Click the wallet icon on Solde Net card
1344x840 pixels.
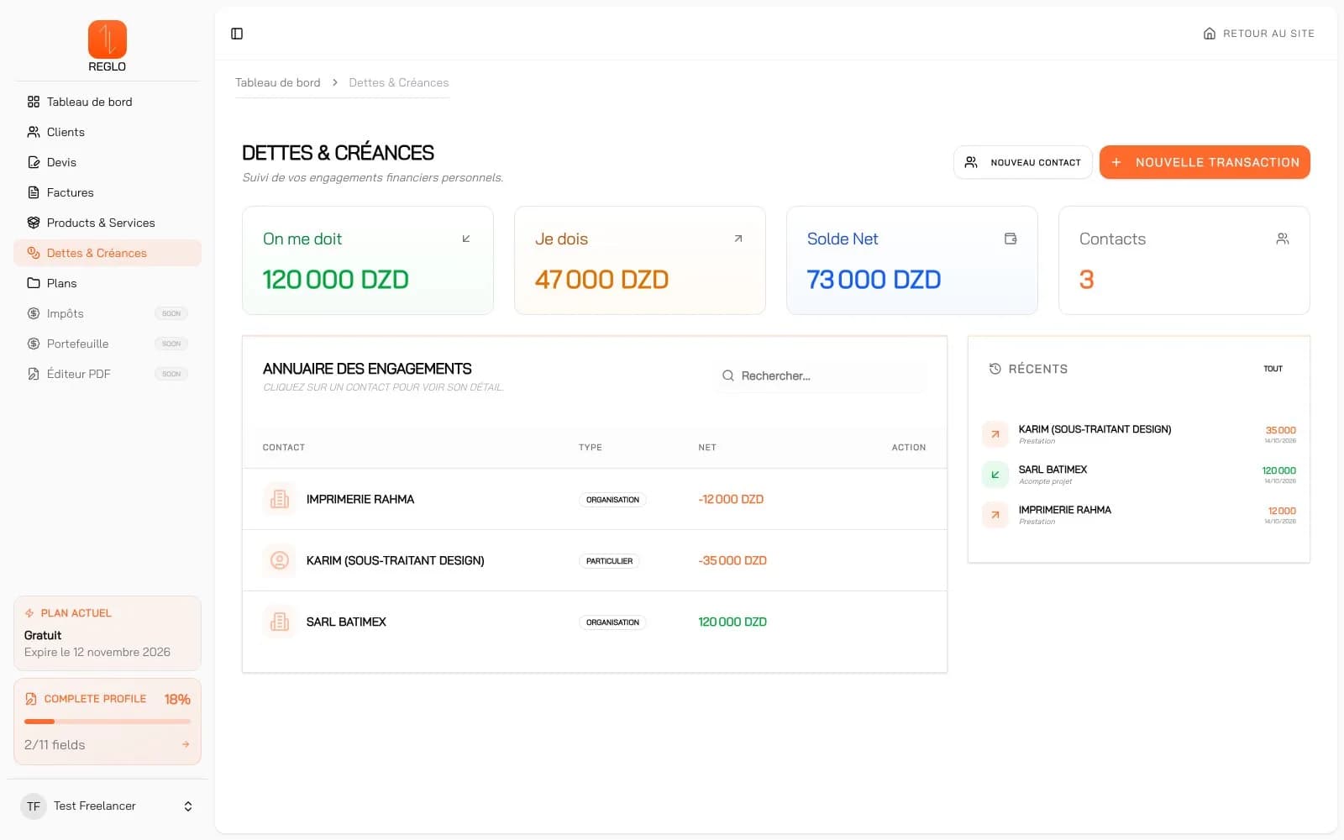pyautogui.click(x=1011, y=239)
